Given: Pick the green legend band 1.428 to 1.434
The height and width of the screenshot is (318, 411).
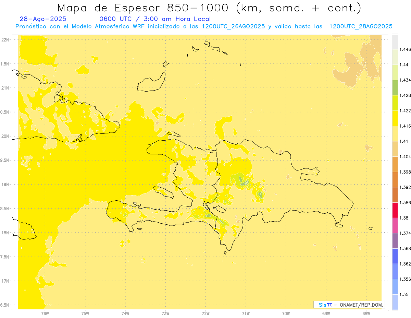Looking at the screenshot, I should 395,87.
